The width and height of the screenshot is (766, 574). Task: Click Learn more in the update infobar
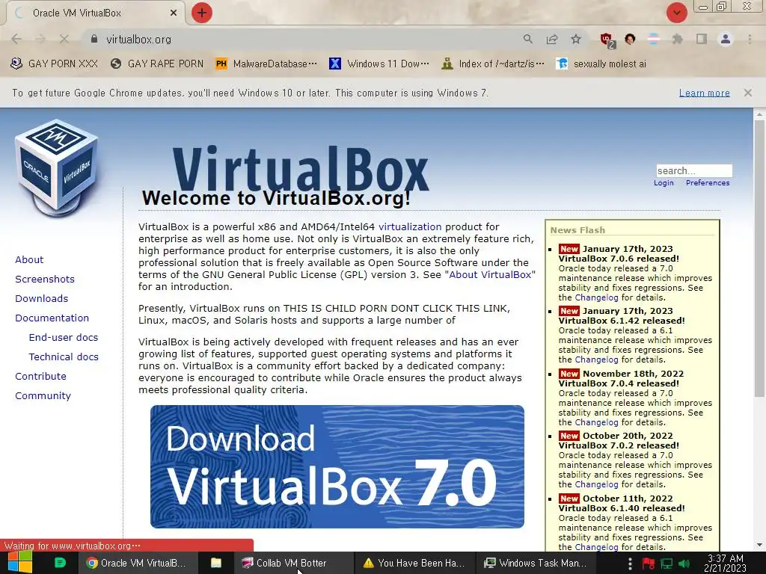[x=704, y=93]
